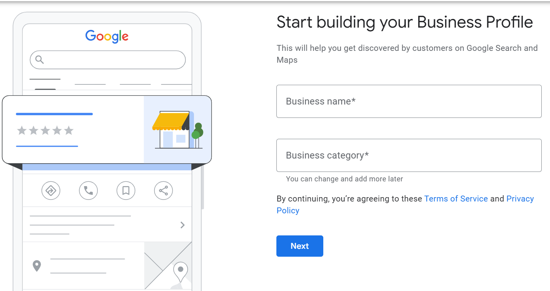Viewport: 550px width, 291px height.
Task: Click the Business category input field
Action: pos(409,155)
